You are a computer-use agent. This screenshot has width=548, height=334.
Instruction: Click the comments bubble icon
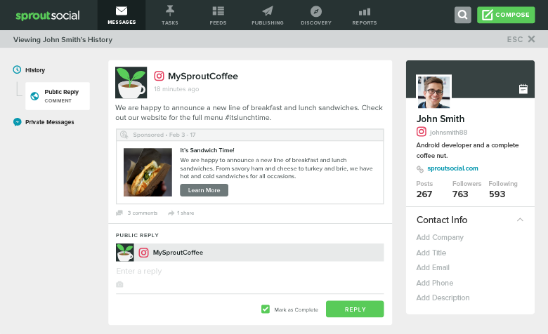119,213
